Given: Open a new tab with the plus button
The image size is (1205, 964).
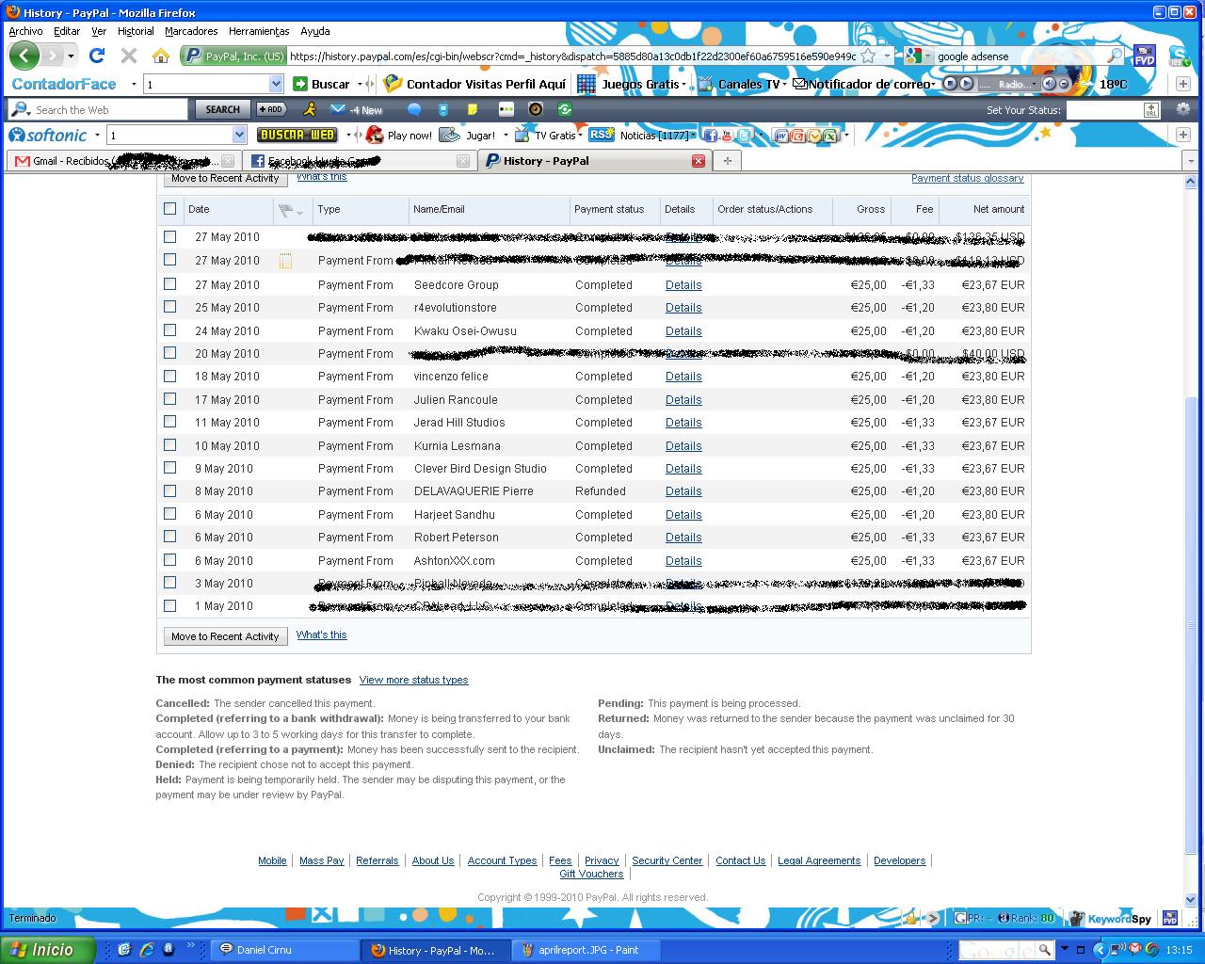Looking at the screenshot, I should 727,161.
